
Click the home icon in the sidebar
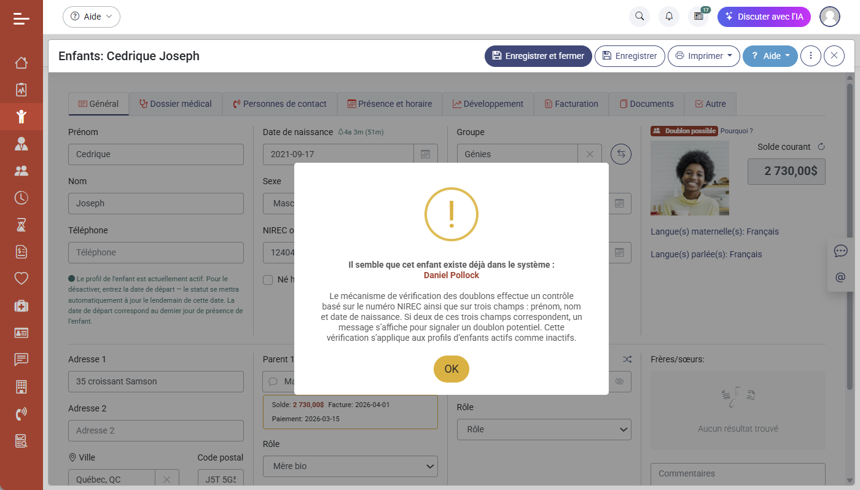click(21, 63)
